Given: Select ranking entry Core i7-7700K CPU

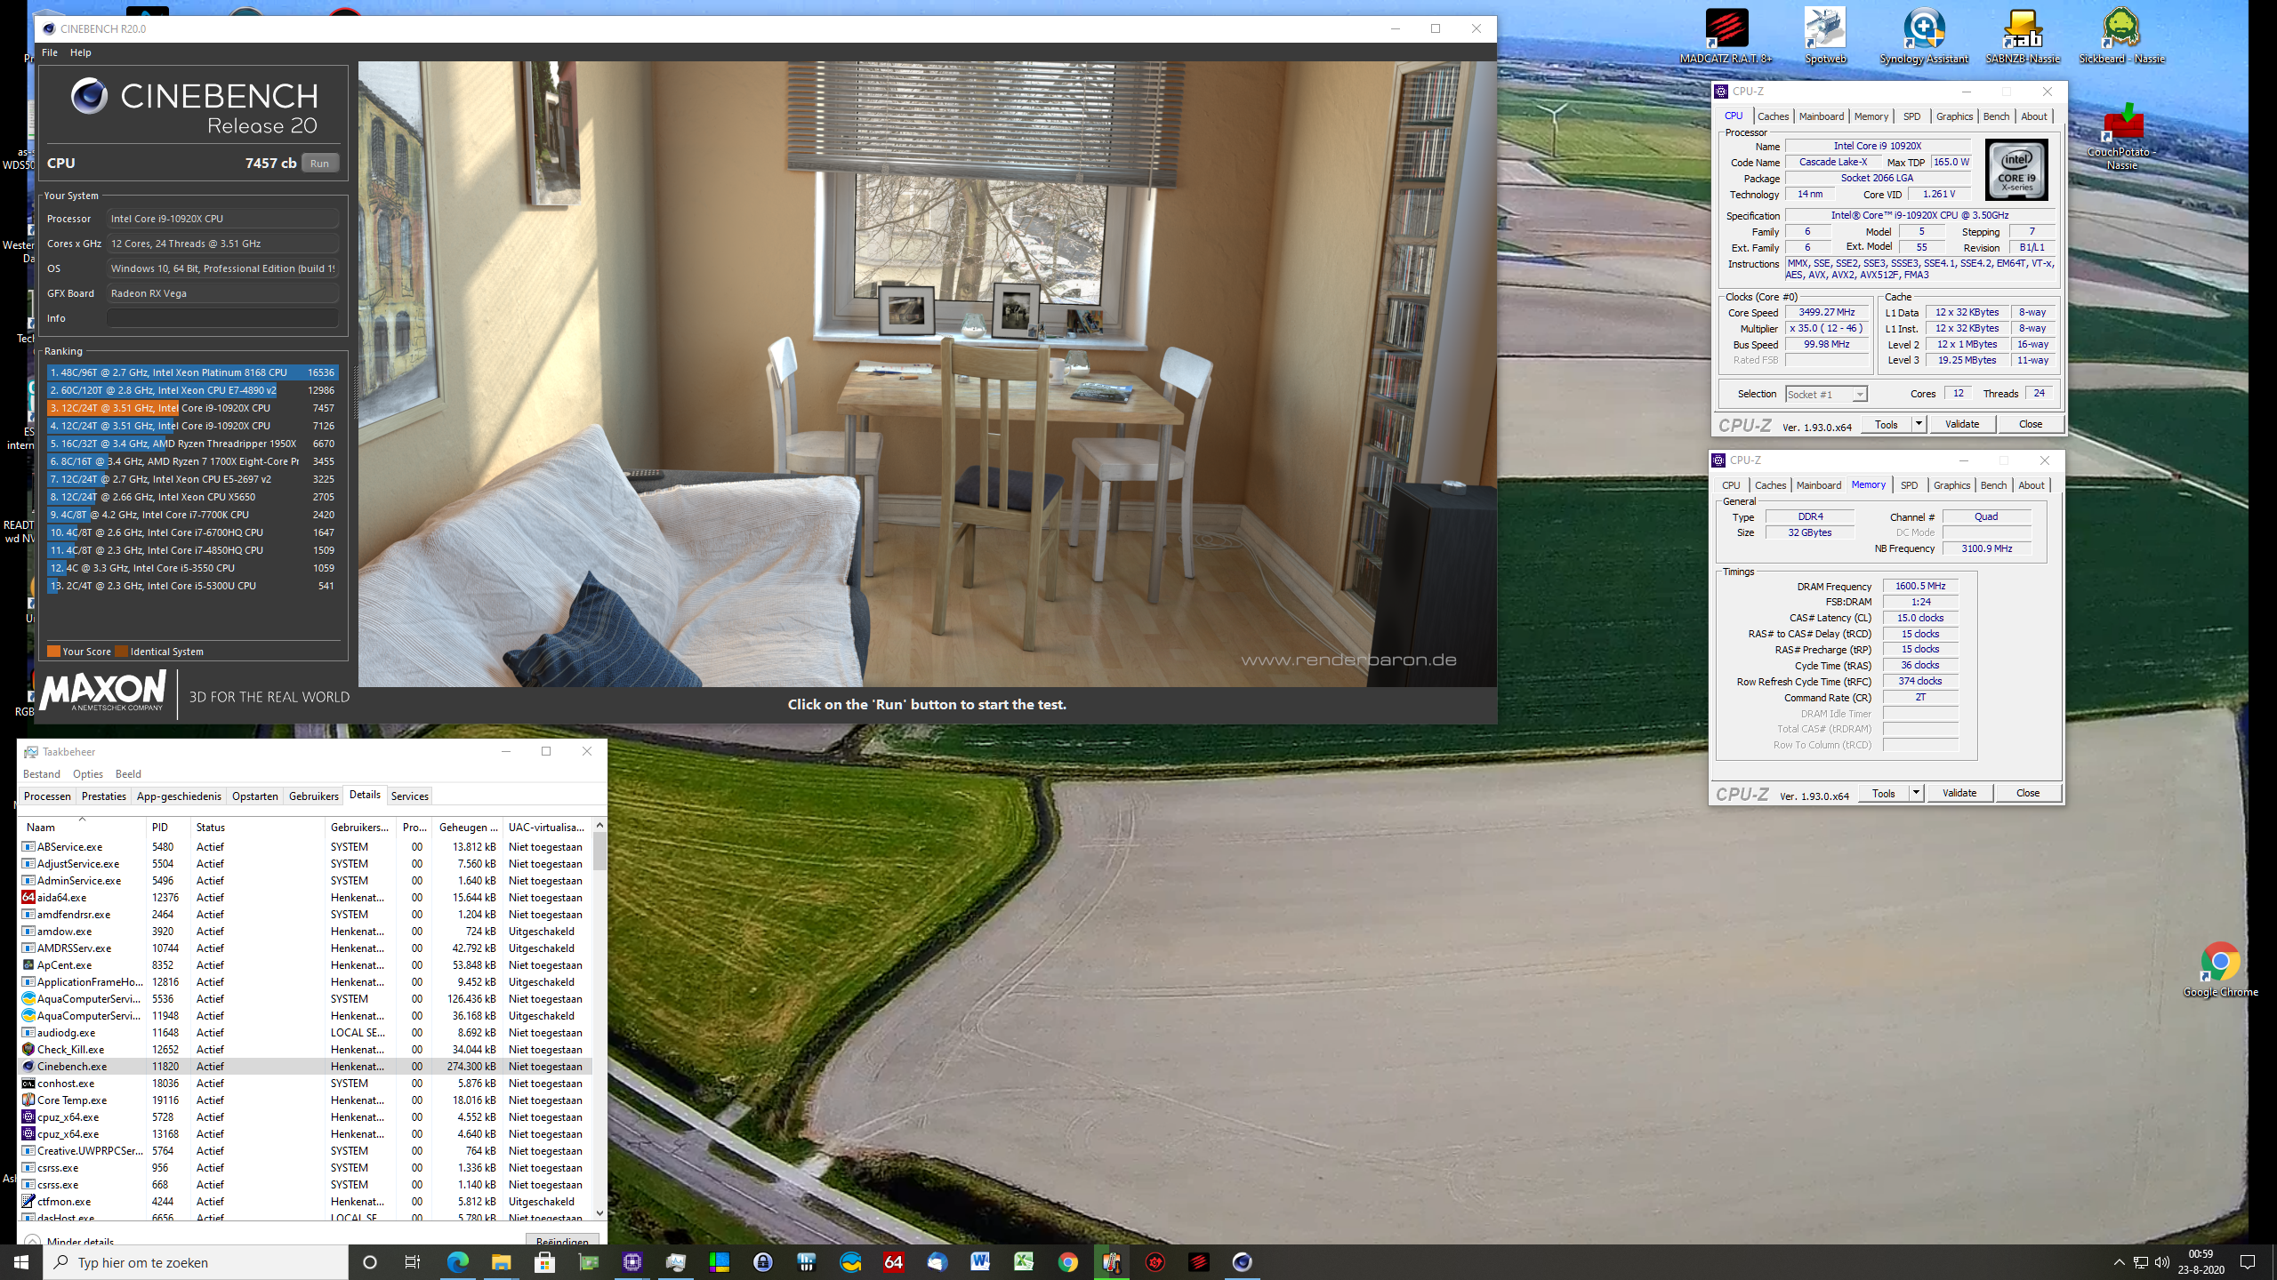Looking at the screenshot, I should coord(192,515).
